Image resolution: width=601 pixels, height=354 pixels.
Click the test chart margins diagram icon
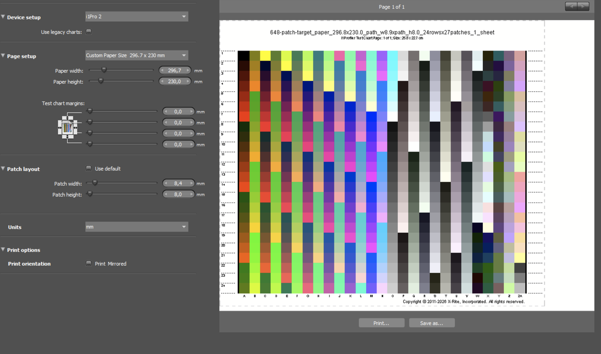pyautogui.click(x=67, y=127)
